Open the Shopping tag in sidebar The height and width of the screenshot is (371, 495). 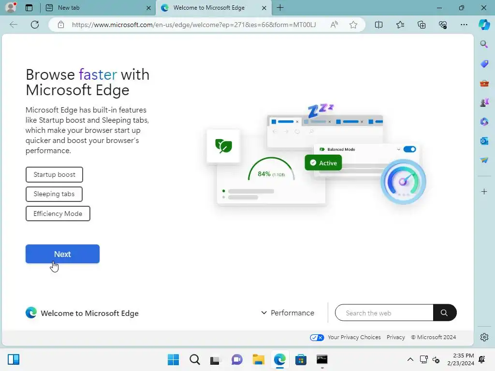coord(484,64)
